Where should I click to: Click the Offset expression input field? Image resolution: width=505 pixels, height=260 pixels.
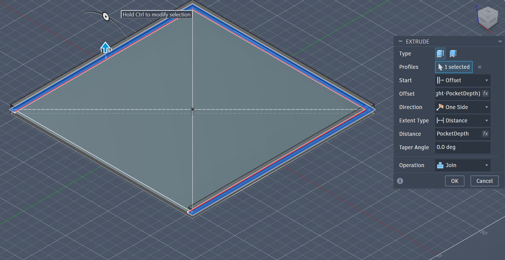(458, 94)
